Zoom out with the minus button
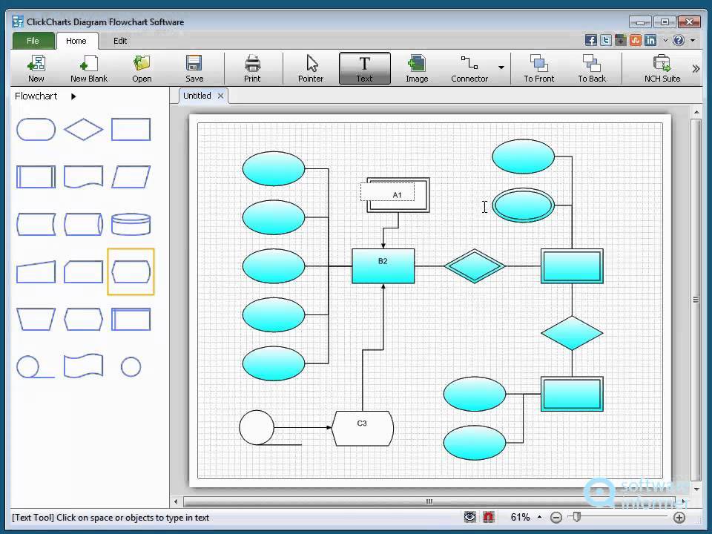This screenshot has height=534, width=712. click(x=556, y=517)
